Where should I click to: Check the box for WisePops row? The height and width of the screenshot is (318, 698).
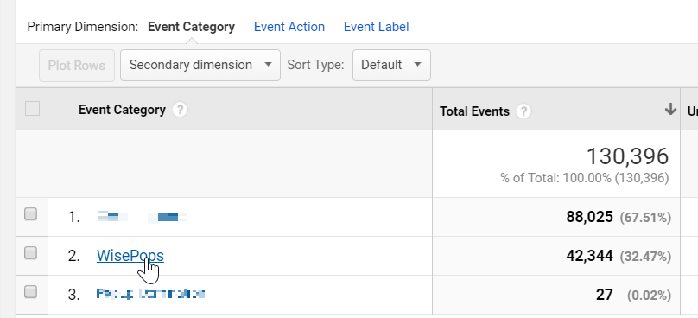click(x=30, y=253)
